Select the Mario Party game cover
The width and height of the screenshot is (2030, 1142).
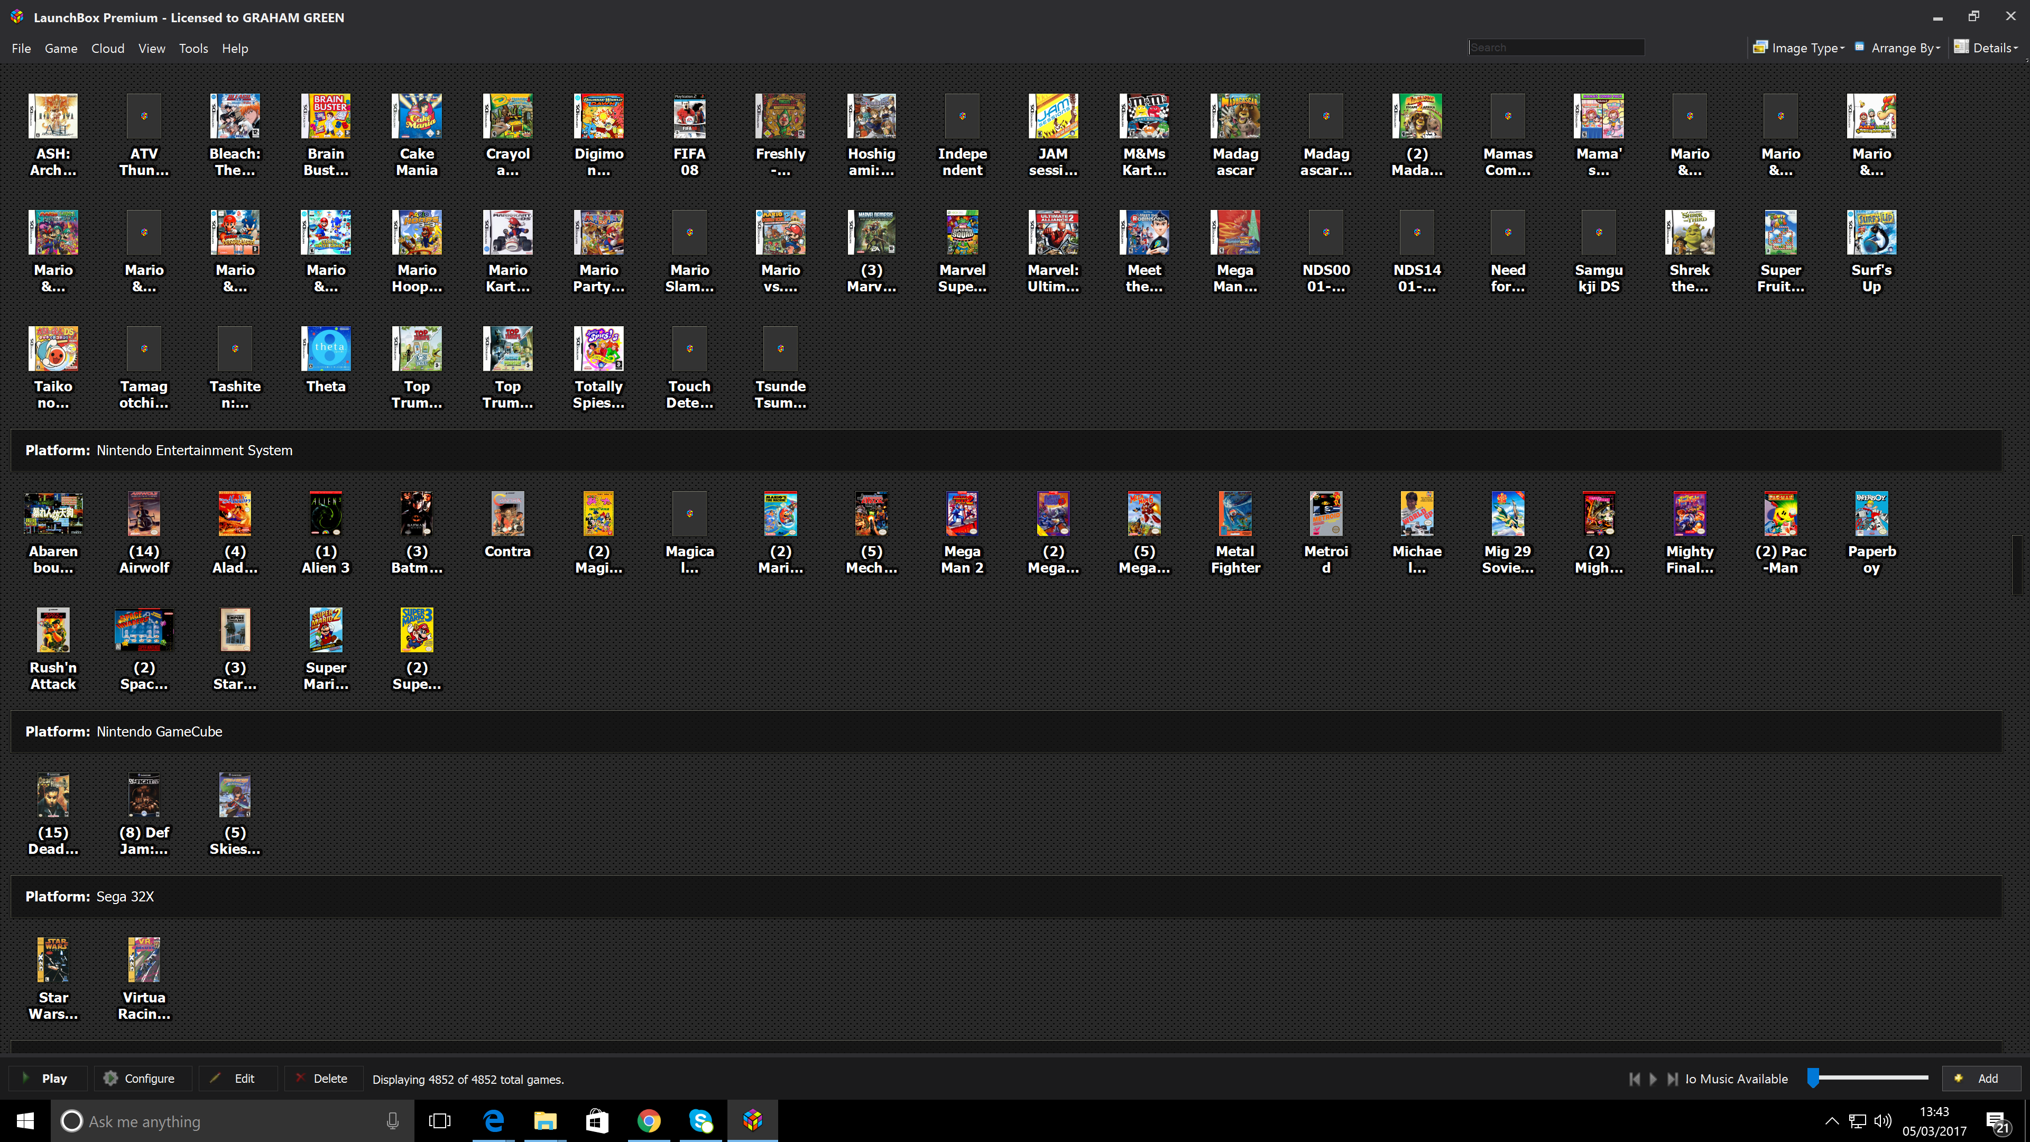pyautogui.click(x=599, y=232)
